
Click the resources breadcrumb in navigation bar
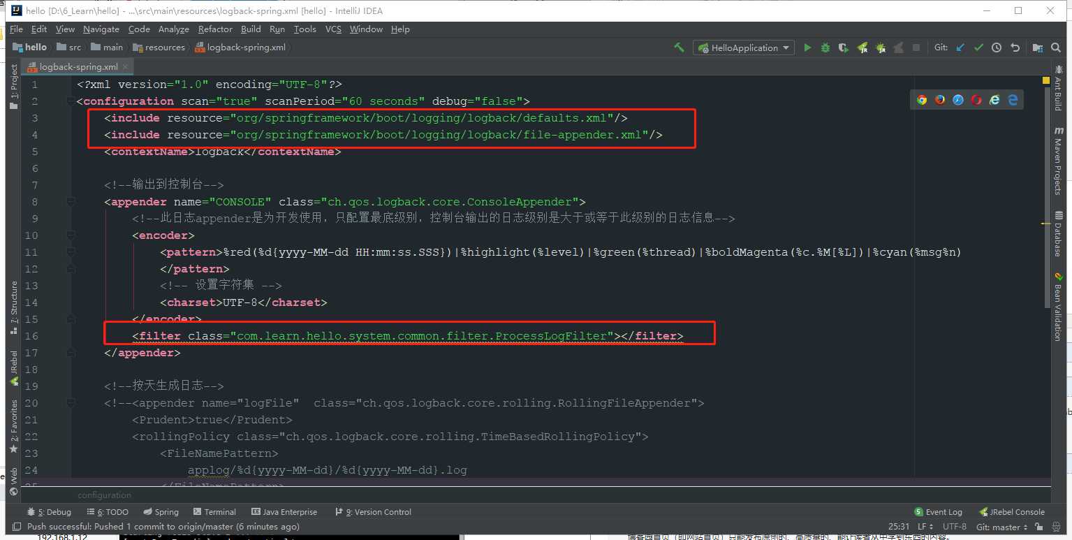pos(159,48)
